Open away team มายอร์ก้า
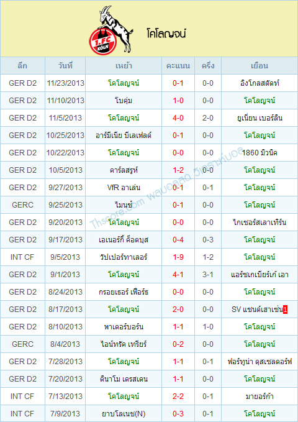Viewport: 298px width, 422px height. pyautogui.click(x=260, y=397)
